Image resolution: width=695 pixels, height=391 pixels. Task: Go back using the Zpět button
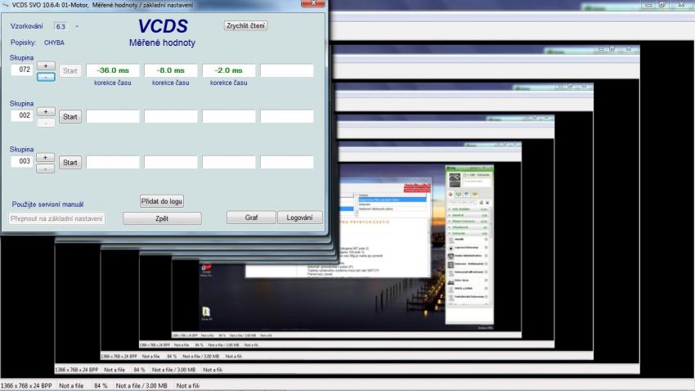point(162,218)
